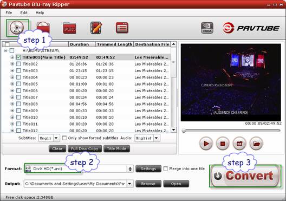This screenshot has height=201, width=286.
Task: Select the Title007 row
Action: click(x=87, y=98)
